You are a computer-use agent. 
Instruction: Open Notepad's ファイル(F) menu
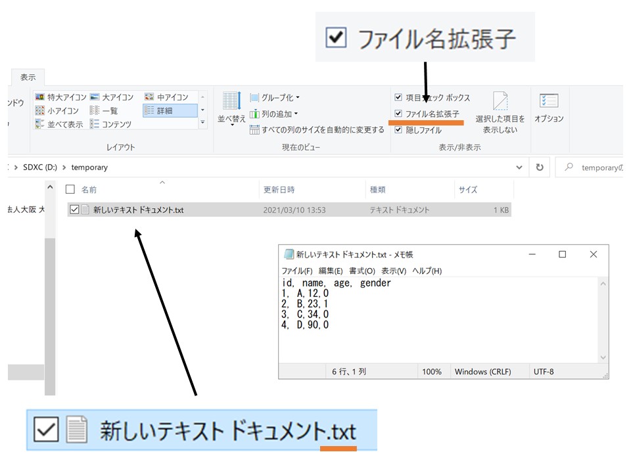tap(297, 271)
